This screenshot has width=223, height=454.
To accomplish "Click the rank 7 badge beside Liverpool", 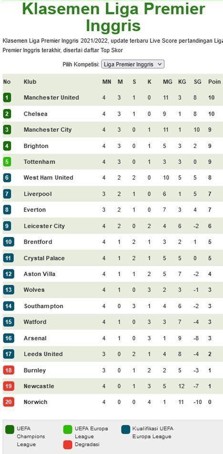I will pyautogui.click(x=7, y=194).
